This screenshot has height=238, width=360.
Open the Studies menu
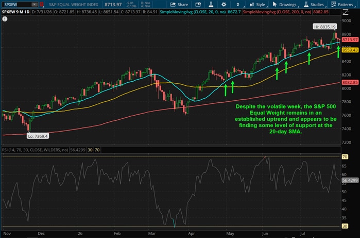[314, 4]
